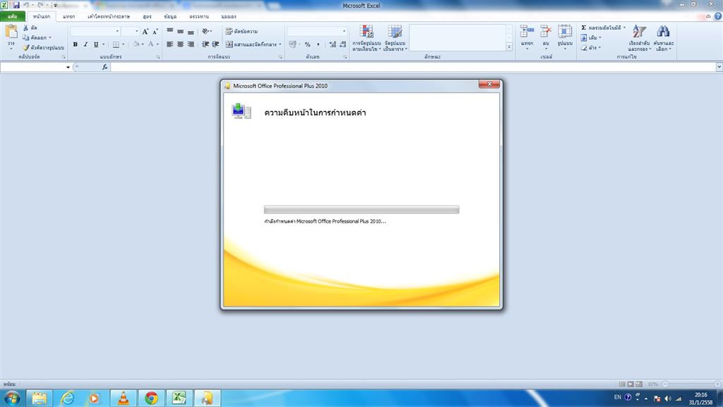Viewport: 723px width, 407px height.
Task: Switch to the Data (ข้อมูล) tab
Action: pyautogui.click(x=170, y=16)
